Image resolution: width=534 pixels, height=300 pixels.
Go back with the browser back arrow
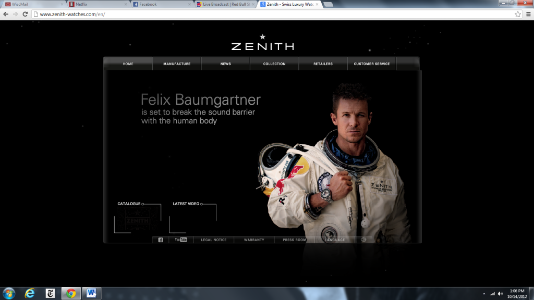click(6, 14)
